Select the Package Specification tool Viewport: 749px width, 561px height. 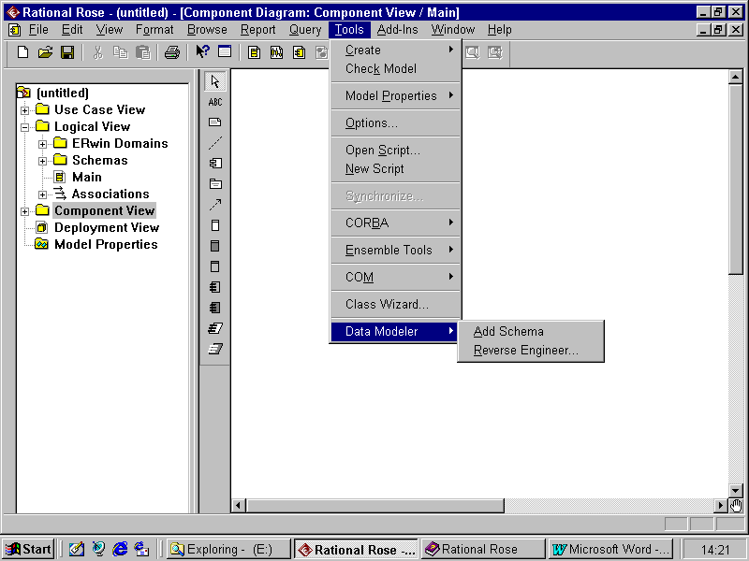coord(215,287)
